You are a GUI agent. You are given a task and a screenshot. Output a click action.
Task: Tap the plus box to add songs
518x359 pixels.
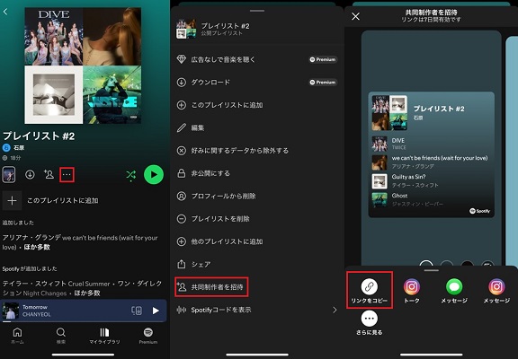13,200
